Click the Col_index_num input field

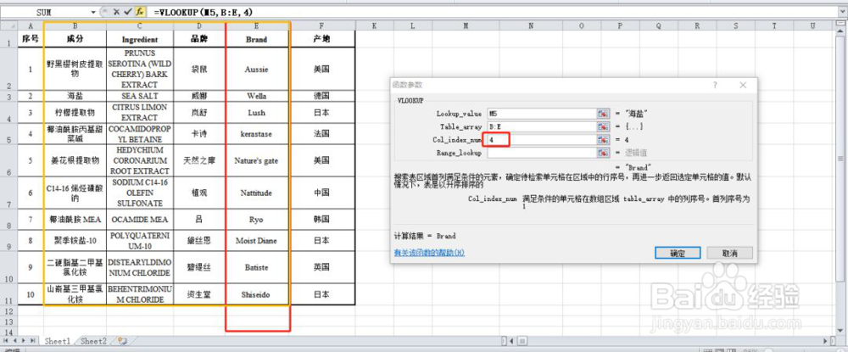pyautogui.click(x=541, y=139)
